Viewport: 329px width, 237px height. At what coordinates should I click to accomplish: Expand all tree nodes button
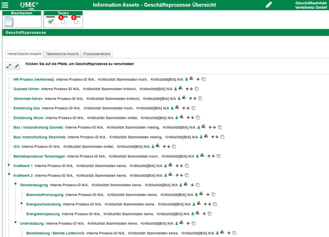(x=9, y=66)
